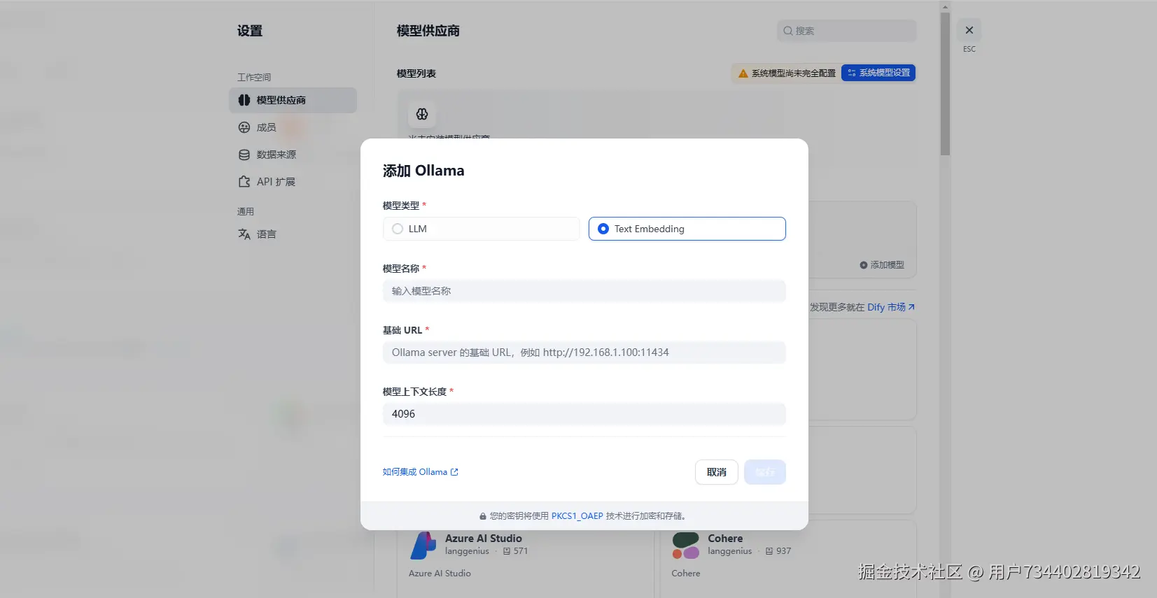Image resolution: width=1157 pixels, height=598 pixels.
Task: Click the 模型列表 heading
Action: (416, 73)
